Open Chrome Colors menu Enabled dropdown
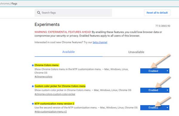Image resolution: width=179 pixels, height=116 pixels. [155, 71]
